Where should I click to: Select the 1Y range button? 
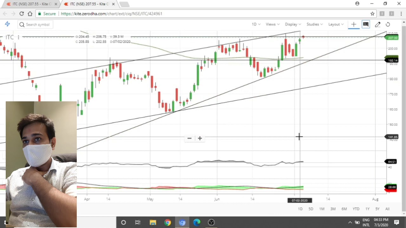click(x=367, y=209)
